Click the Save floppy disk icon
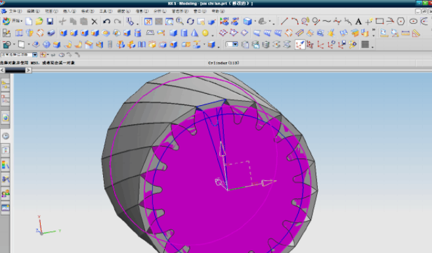The image size is (432, 253). [50, 21]
